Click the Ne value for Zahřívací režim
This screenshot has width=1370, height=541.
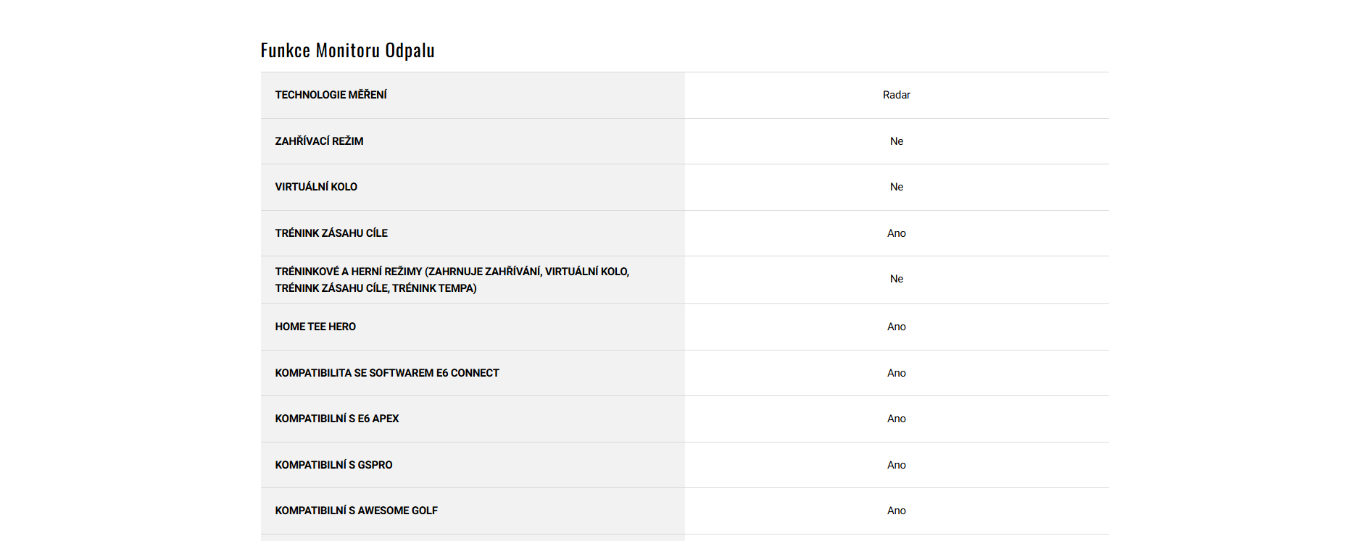point(896,141)
